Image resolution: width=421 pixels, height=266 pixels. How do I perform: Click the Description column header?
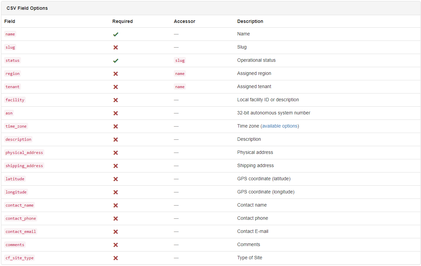250,21
